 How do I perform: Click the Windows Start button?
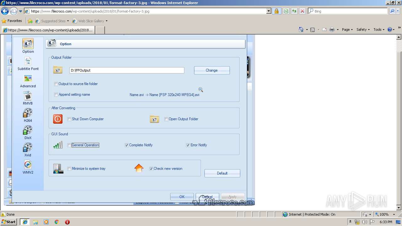click(x=9, y=222)
